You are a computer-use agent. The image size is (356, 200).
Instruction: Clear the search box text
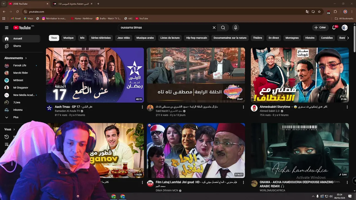pyautogui.click(x=214, y=27)
